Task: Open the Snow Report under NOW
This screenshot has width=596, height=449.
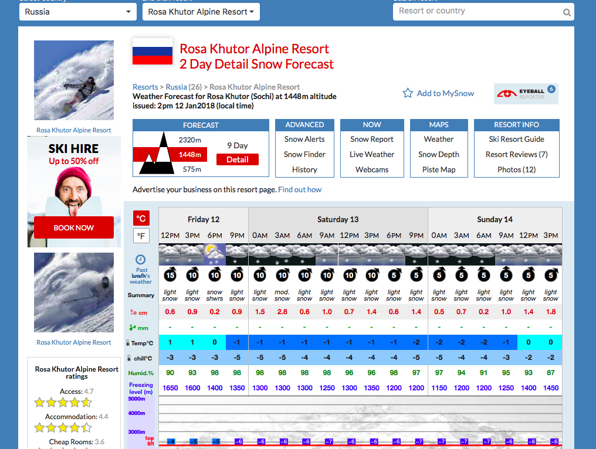Action: pyautogui.click(x=372, y=140)
